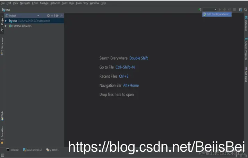Expand the External Libraries node
Screen dimensions: 248x158
click(6, 26)
